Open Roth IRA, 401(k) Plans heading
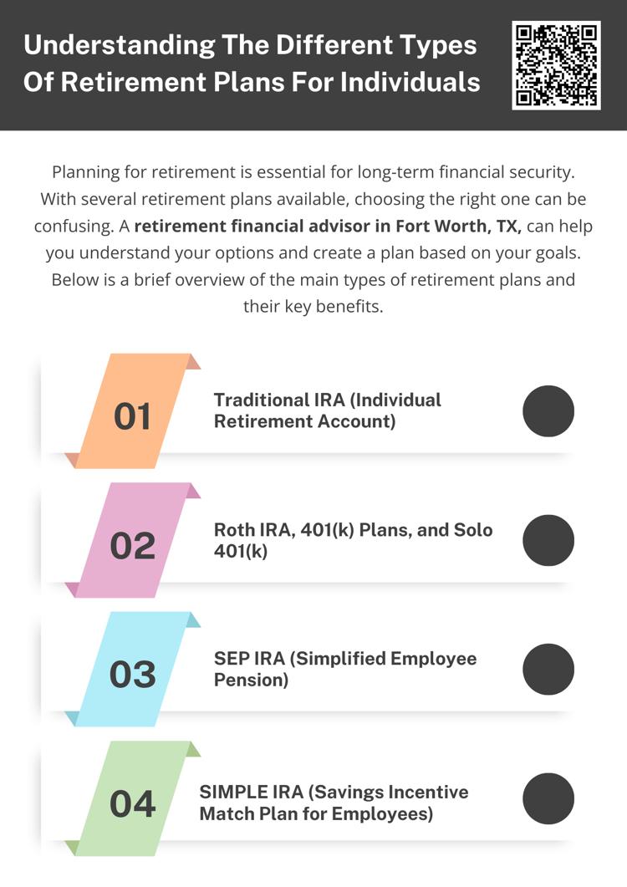Viewport: 627px width, 887px height. (x=353, y=540)
